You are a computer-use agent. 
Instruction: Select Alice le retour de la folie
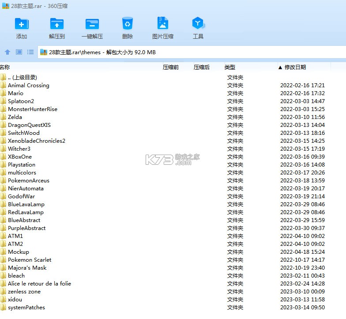click(39, 284)
